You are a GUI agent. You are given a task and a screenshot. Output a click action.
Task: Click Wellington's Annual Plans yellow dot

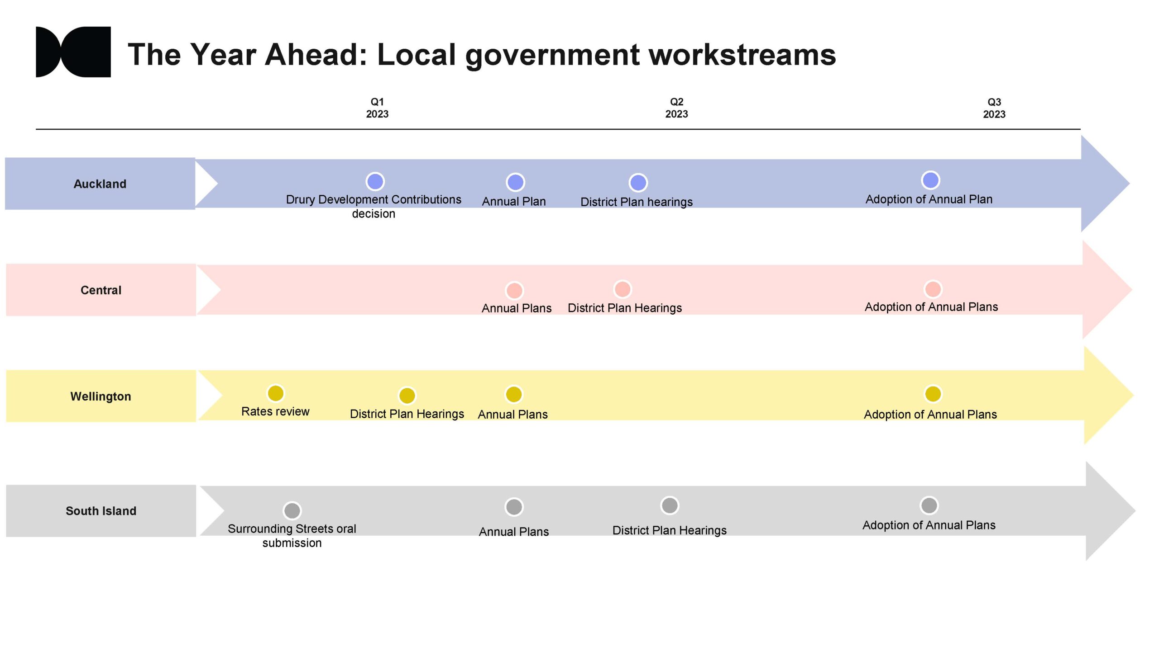click(x=514, y=394)
